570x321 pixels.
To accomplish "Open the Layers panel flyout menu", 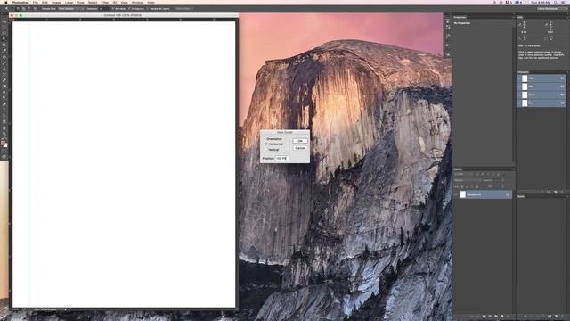I will 513,169.
